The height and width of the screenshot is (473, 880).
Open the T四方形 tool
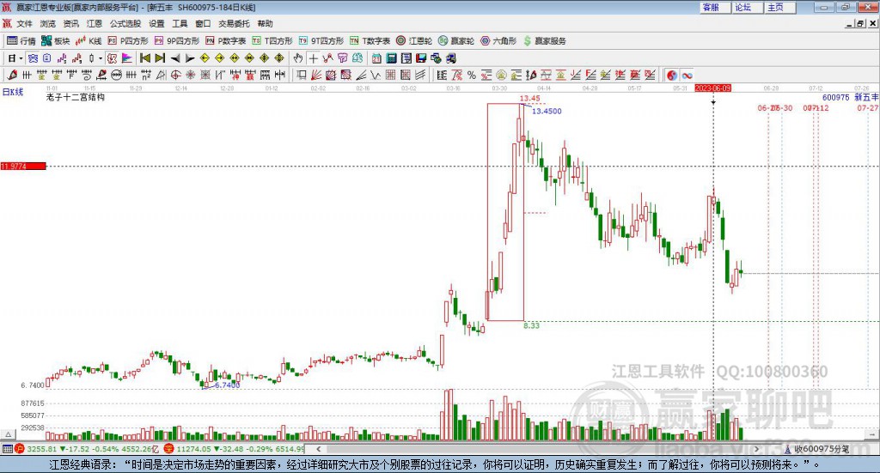coord(272,41)
